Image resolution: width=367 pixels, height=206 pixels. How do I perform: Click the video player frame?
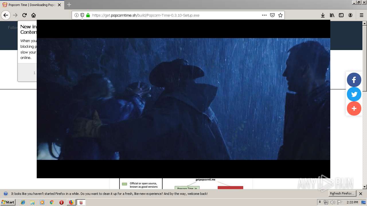[x=183, y=99]
